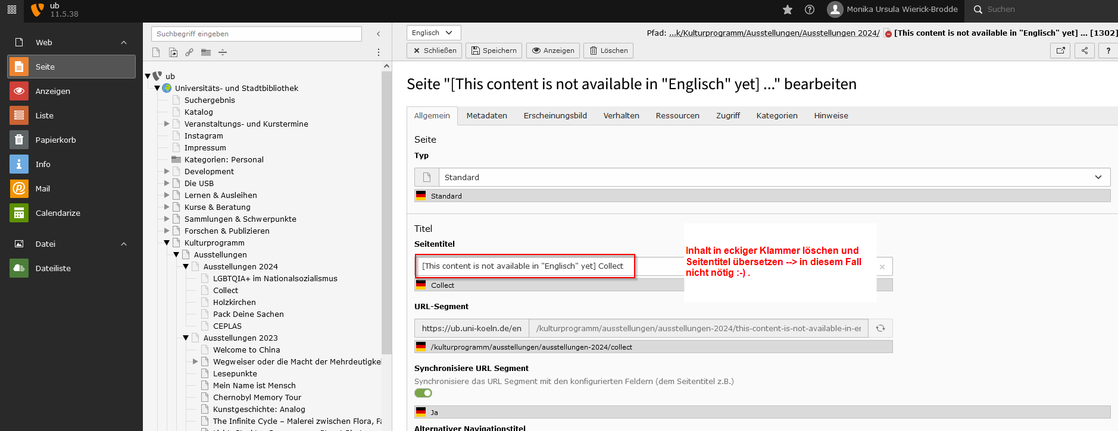Switch to the Metadaten tab

pos(486,115)
